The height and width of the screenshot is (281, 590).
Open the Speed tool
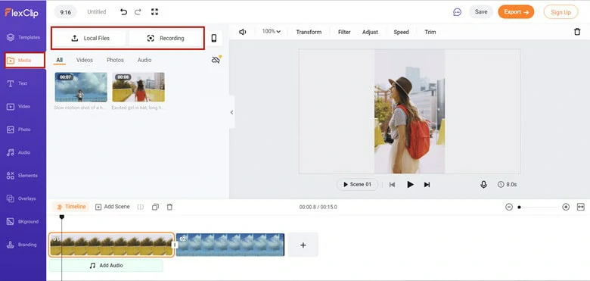(x=401, y=32)
